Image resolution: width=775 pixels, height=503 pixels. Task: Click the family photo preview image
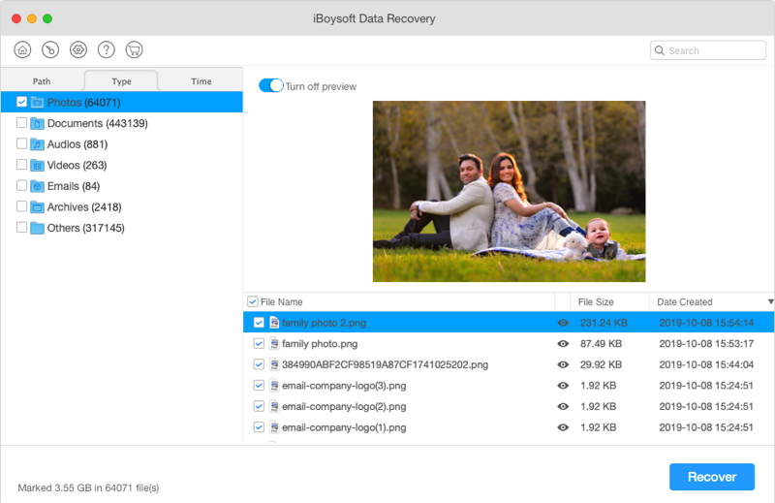[x=509, y=191]
